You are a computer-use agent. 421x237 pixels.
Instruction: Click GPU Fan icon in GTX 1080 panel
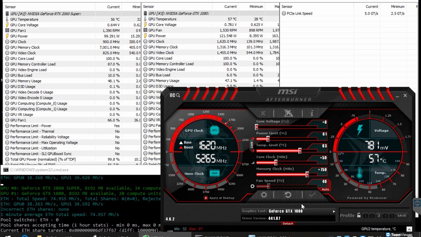(x=145, y=30)
